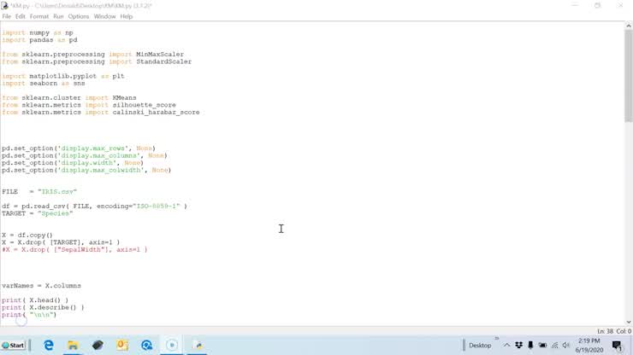This screenshot has height=355, width=633.
Task: Open the File menu
Action: [x=7, y=16]
